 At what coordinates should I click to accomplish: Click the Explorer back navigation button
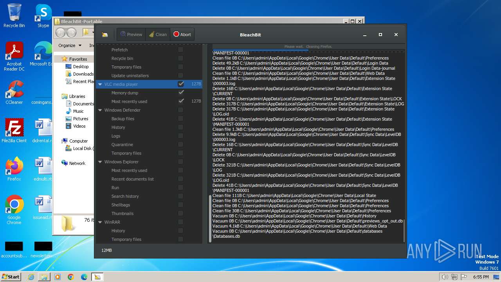(60, 33)
